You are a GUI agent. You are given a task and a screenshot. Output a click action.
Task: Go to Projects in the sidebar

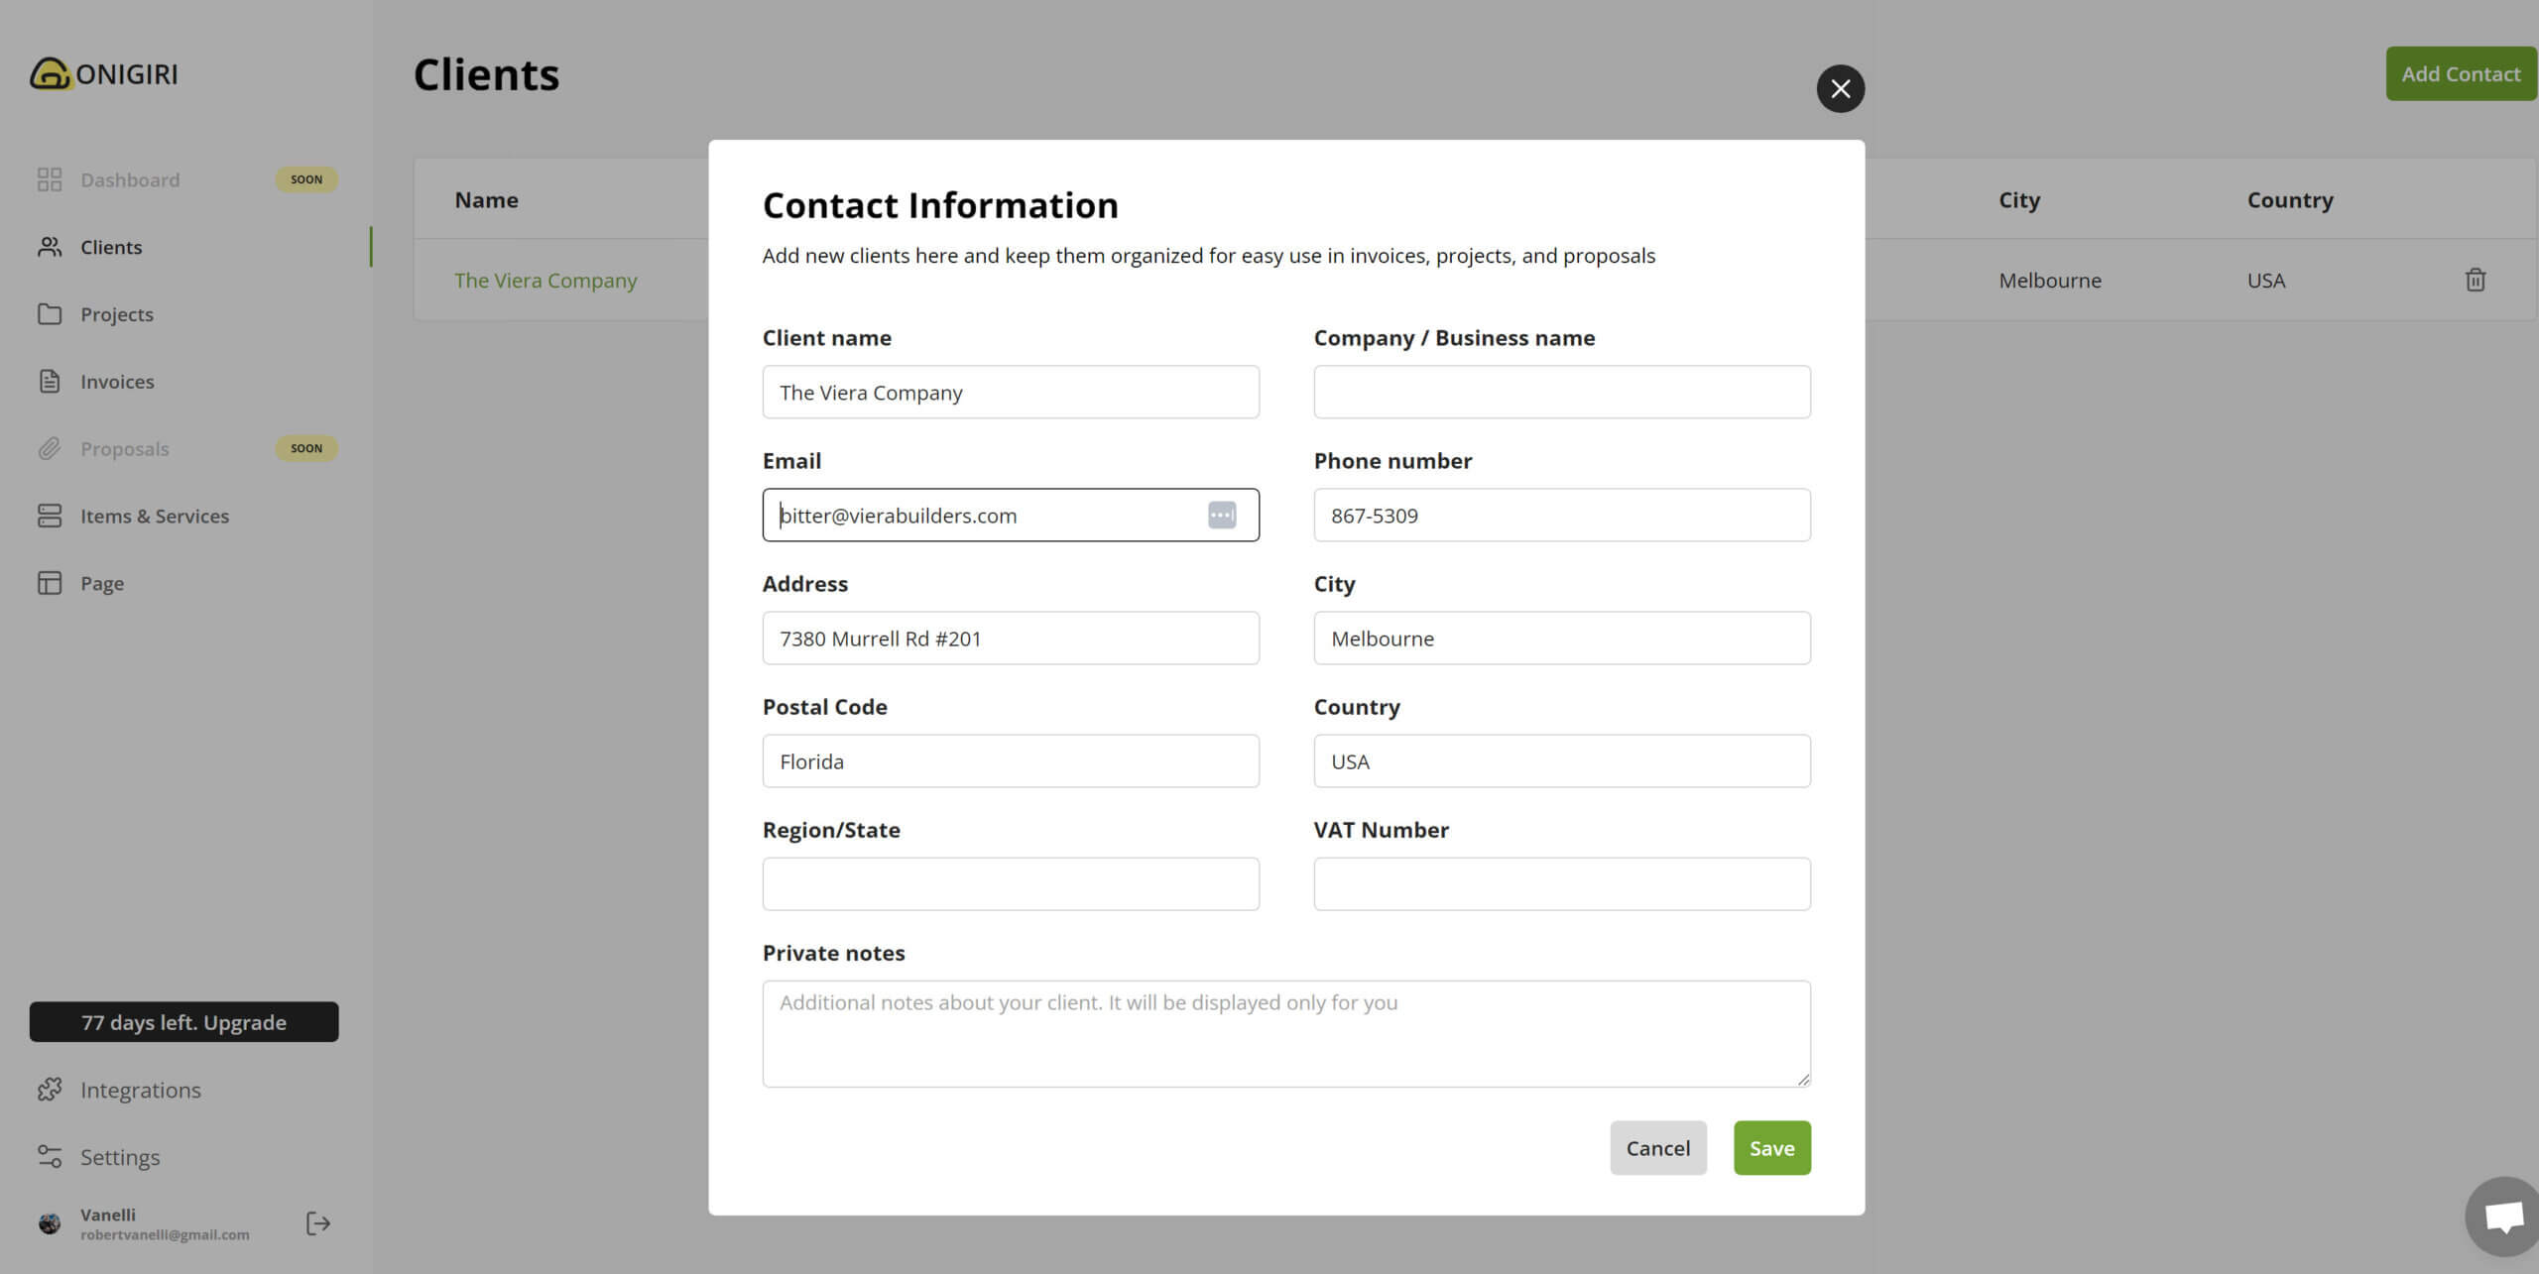click(116, 314)
